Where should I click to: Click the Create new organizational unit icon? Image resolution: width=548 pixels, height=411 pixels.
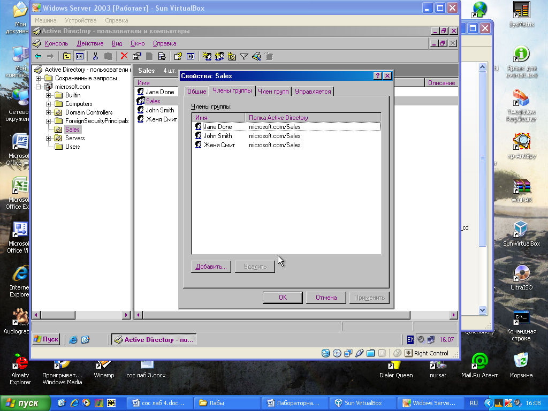(232, 56)
